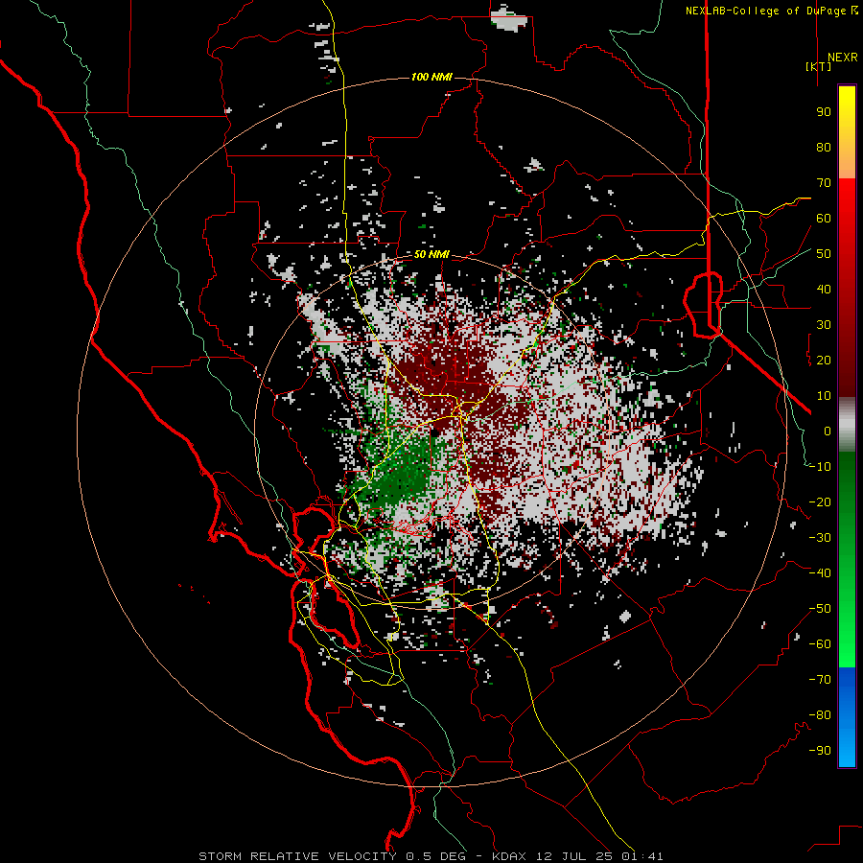Click the 100 NMI range ring label
Screen dimensions: 863x863
pos(431,77)
